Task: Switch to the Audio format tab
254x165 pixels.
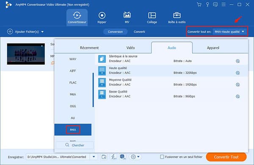Action: pos(172,48)
